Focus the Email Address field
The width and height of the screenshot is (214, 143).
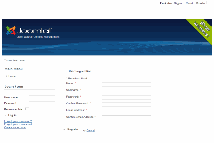[127, 111]
